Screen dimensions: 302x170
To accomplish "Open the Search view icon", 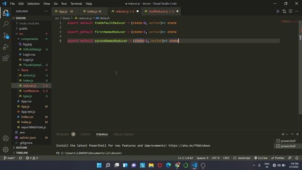I will pyautogui.click(x=6, y=24).
